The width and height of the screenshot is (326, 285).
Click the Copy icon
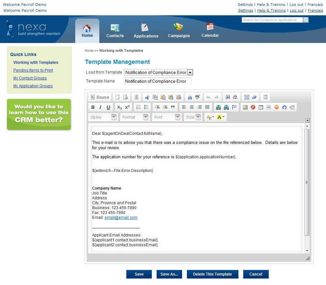(x=155, y=97)
